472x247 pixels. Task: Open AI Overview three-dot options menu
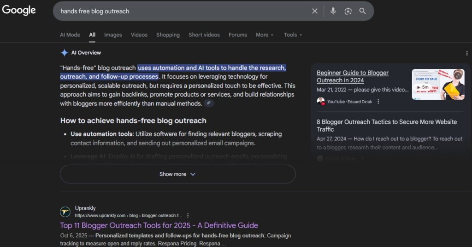click(466, 53)
